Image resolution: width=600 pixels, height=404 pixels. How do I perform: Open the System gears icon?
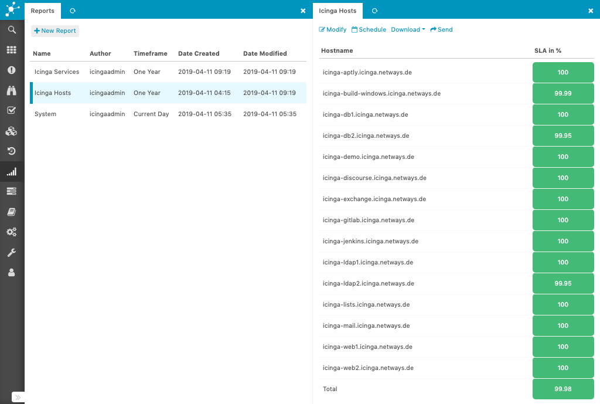tap(12, 232)
